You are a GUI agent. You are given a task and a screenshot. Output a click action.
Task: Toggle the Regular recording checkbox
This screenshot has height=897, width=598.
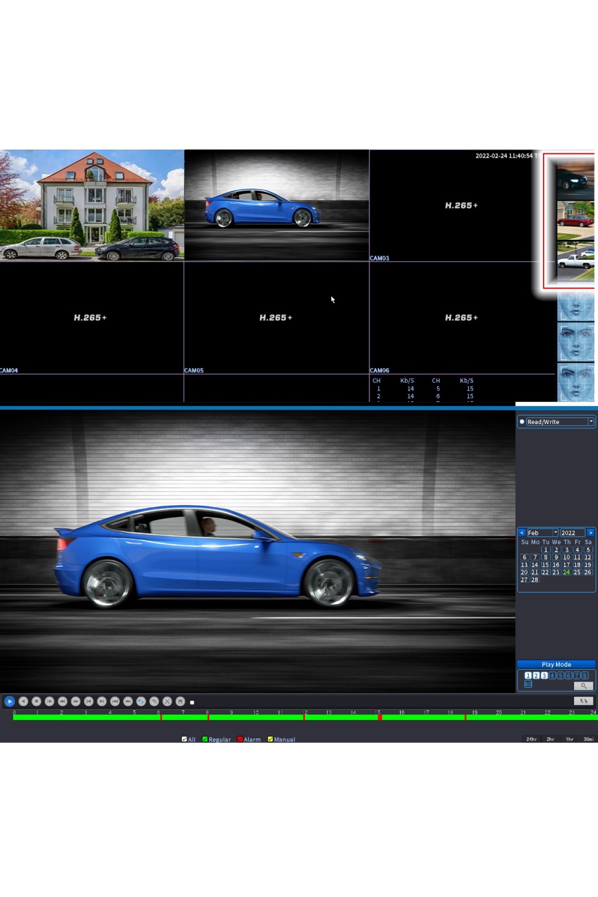coord(205,739)
